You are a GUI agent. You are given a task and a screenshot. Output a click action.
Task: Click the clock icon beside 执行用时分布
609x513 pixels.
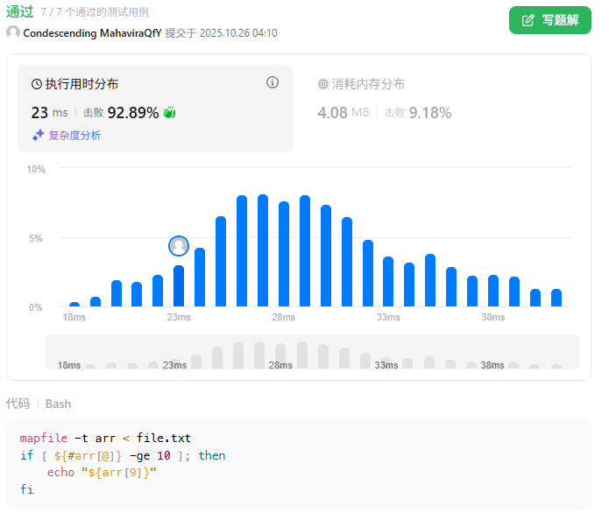37,85
